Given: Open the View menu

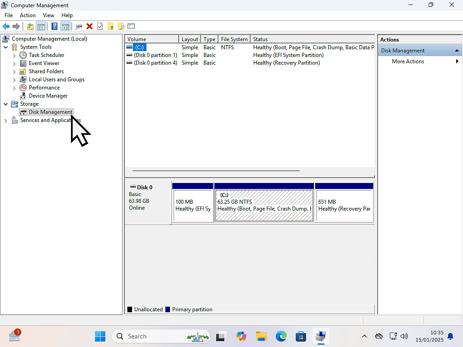Looking at the screenshot, I should click(48, 15).
